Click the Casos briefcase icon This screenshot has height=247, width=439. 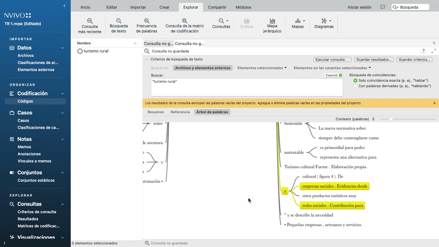[12, 113]
